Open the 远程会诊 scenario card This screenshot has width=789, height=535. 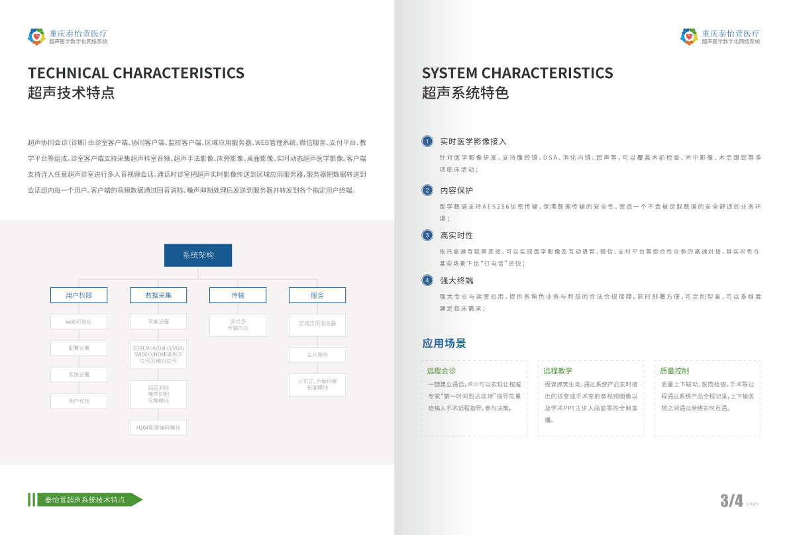pos(474,397)
